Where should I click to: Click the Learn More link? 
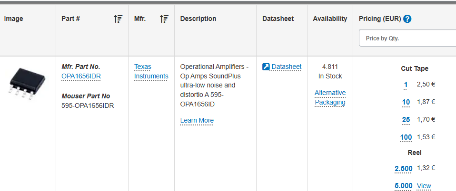pos(197,121)
